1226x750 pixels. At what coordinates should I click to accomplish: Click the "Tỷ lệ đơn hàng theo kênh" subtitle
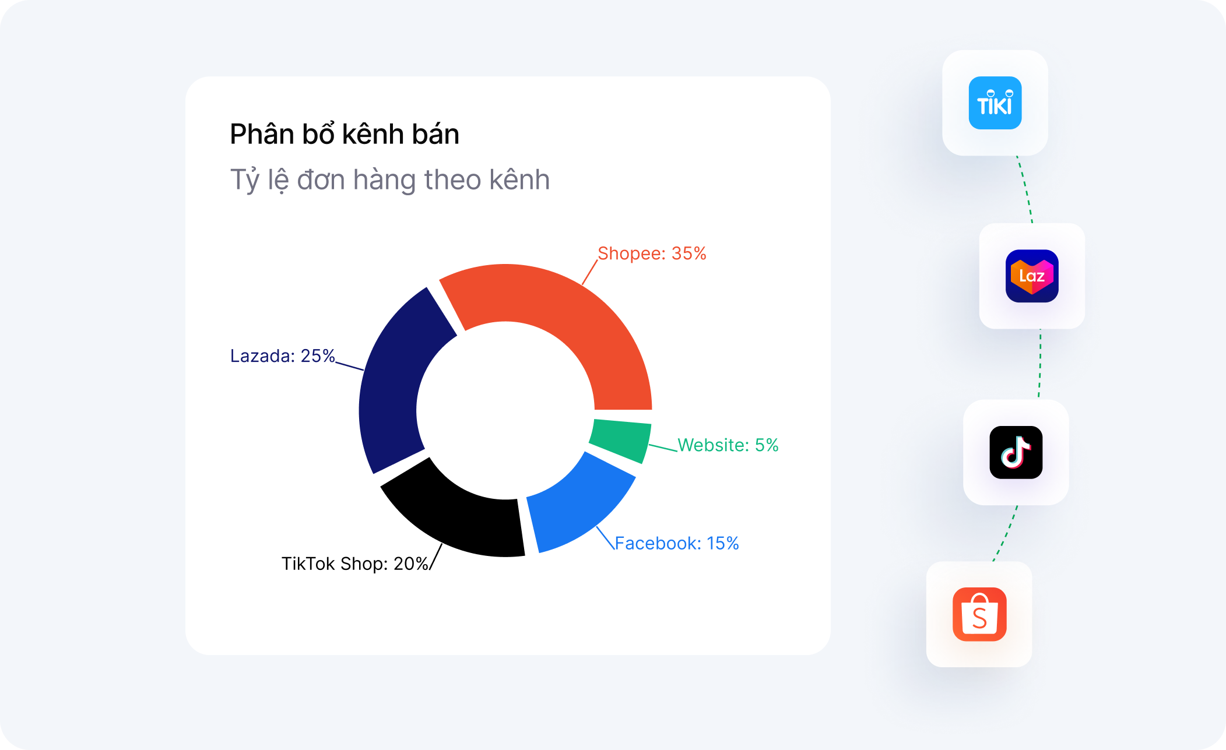click(x=390, y=179)
